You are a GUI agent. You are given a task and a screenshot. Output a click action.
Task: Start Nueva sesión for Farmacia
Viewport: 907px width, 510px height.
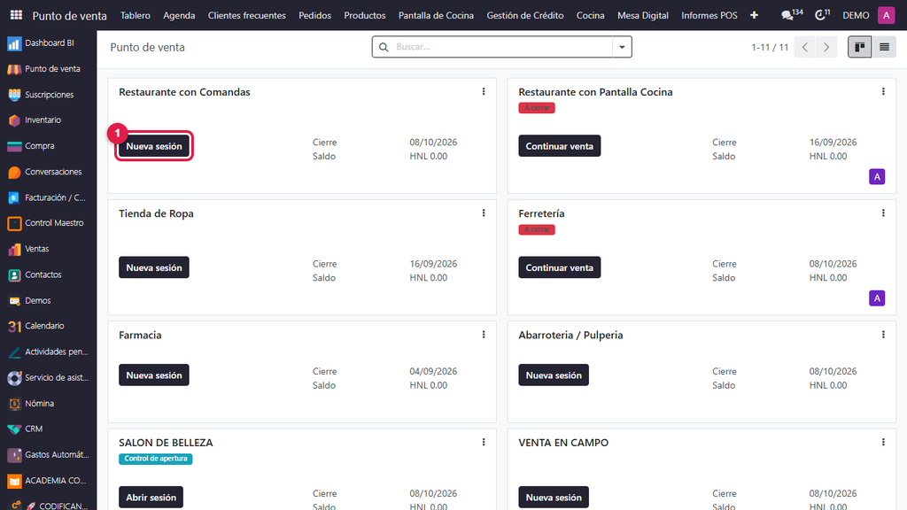(x=154, y=375)
